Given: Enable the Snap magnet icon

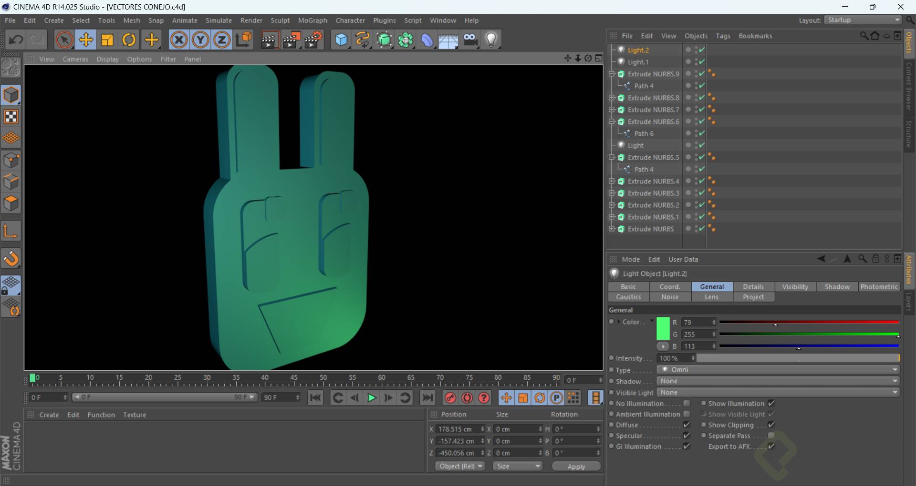Looking at the screenshot, I should pyautogui.click(x=11, y=259).
